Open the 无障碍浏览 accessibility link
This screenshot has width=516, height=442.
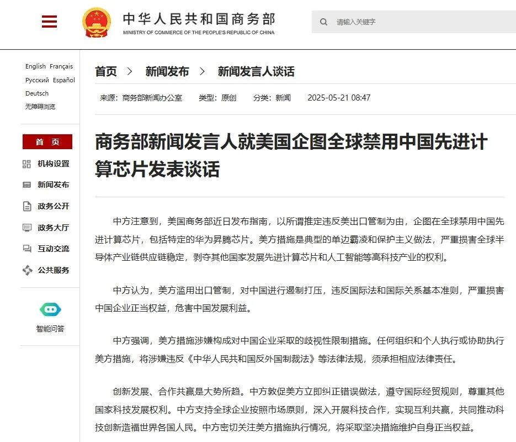point(40,107)
